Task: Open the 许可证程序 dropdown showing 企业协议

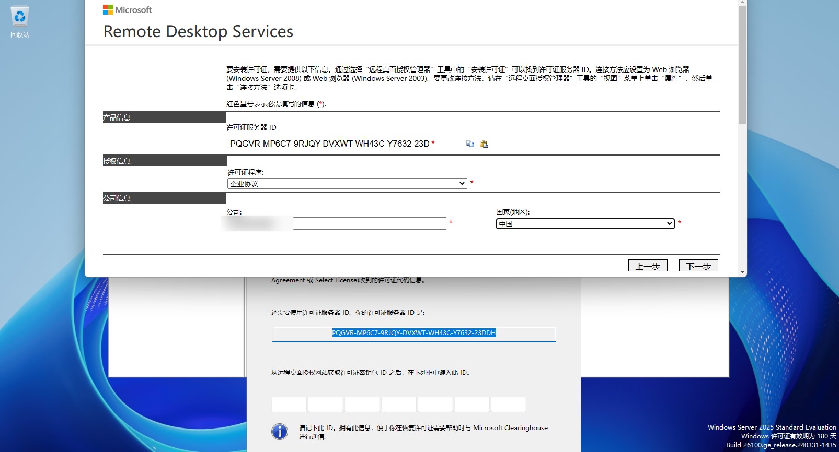Action: coord(347,184)
